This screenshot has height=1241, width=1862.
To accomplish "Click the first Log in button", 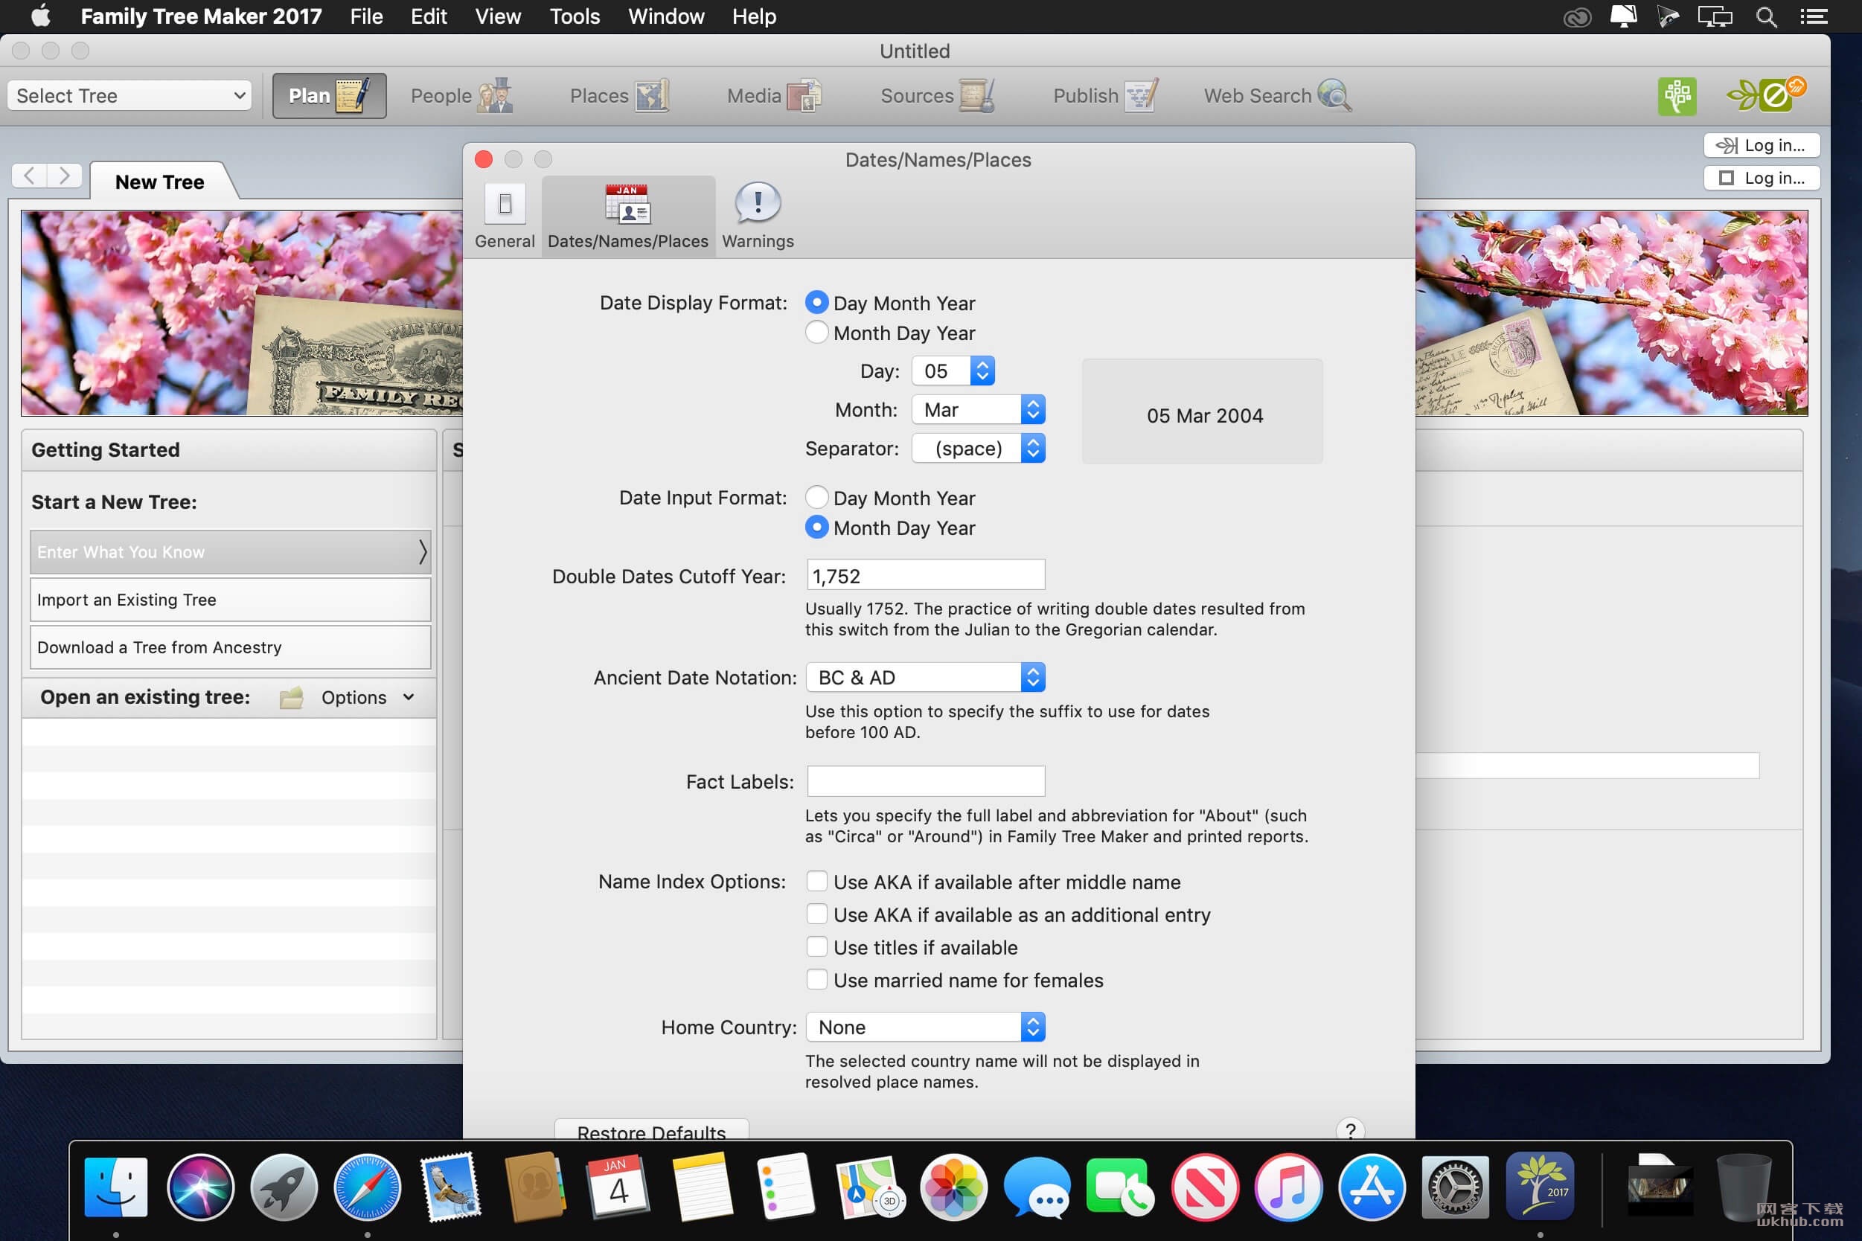I will click(x=1762, y=146).
